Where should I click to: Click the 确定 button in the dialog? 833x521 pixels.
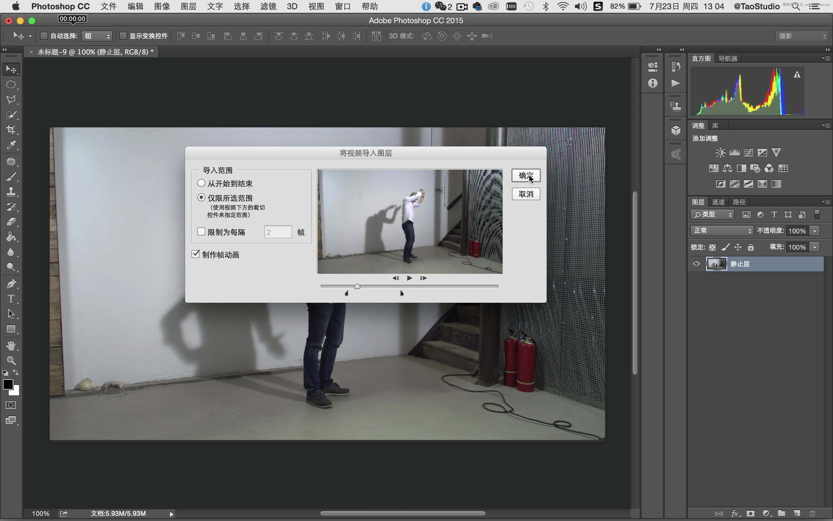pyautogui.click(x=526, y=175)
